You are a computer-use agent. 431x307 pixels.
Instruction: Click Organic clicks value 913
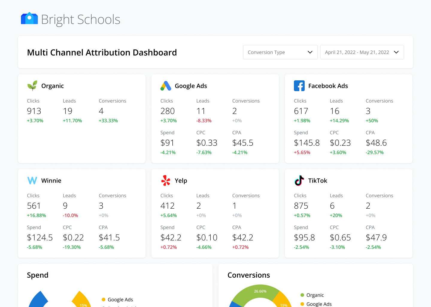pyautogui.click(x=34, y=111)
